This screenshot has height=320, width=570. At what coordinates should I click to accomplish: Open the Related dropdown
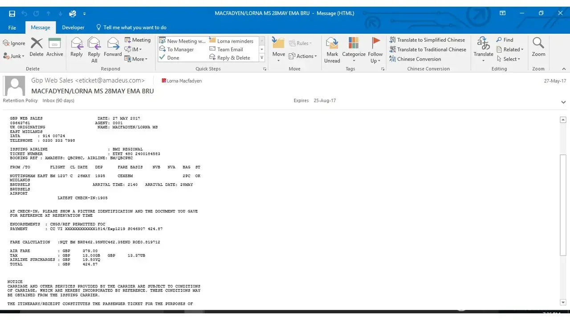coord(510,49)
